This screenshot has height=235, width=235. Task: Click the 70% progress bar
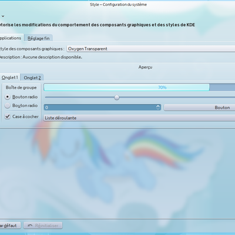(x=139, y=88)
